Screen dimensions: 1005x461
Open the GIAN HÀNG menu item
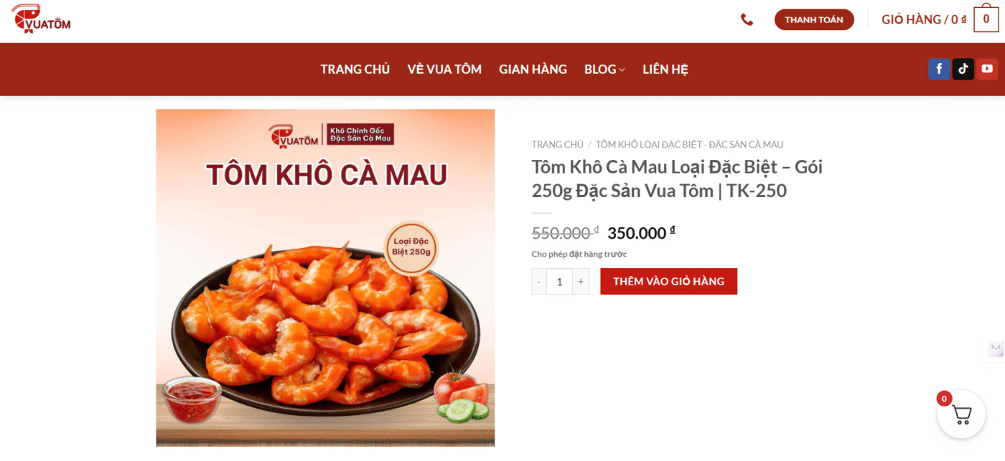click(533, 70)
